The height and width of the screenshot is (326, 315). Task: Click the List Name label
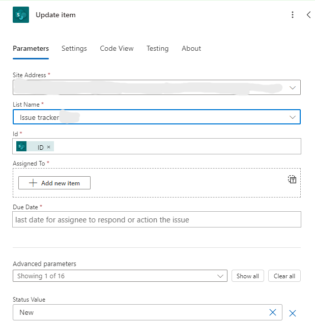point(26,105)
